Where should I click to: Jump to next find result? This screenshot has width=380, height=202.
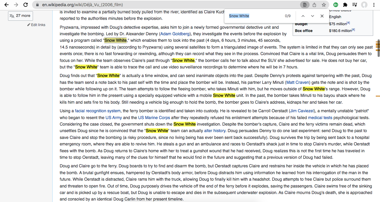tap(313, 16)
